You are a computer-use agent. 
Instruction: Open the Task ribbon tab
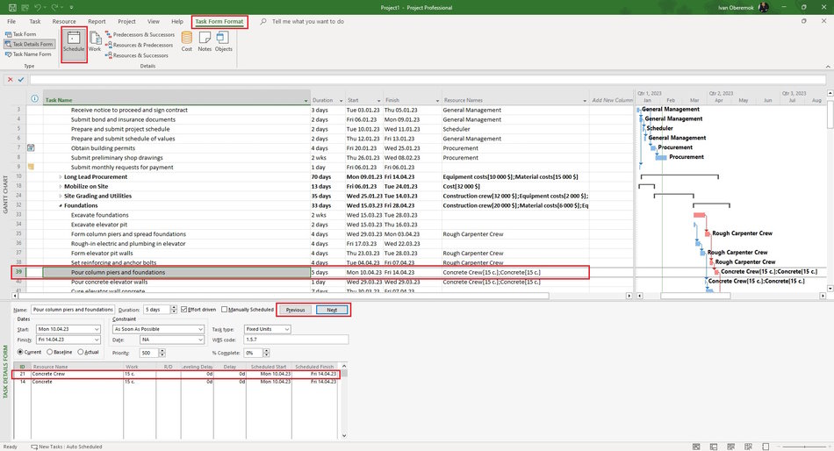pos(35,22)
